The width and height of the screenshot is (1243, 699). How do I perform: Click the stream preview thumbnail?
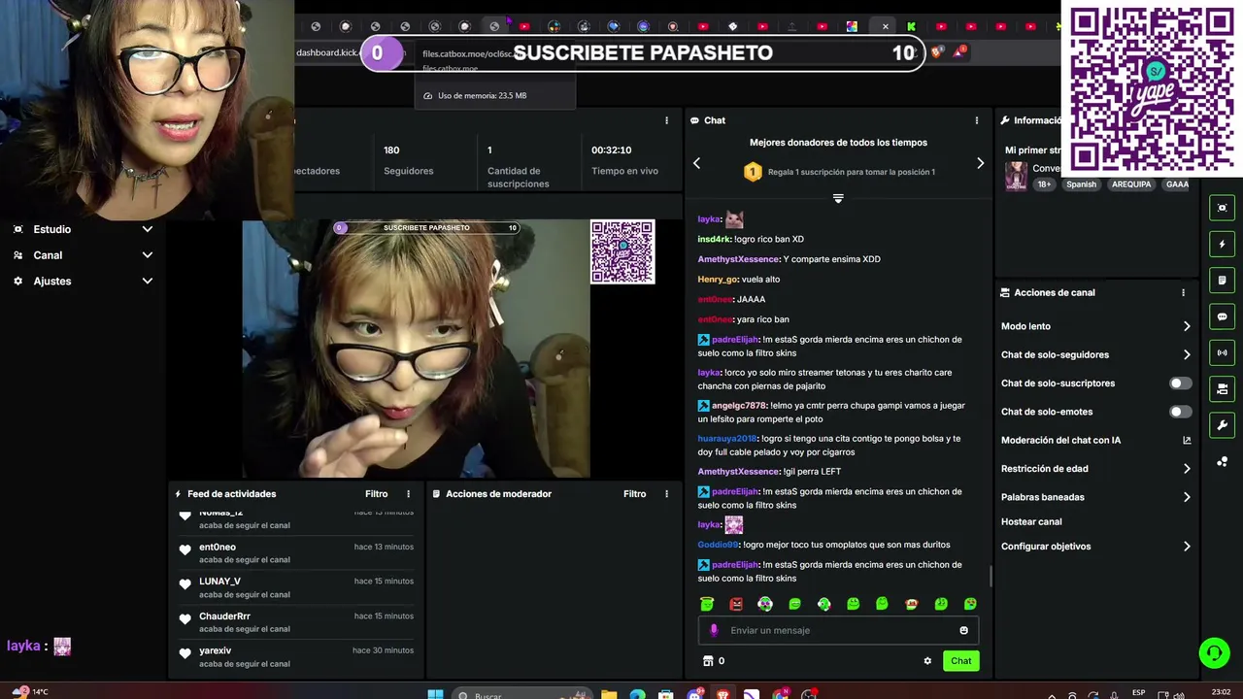click(x=416, y=349)
